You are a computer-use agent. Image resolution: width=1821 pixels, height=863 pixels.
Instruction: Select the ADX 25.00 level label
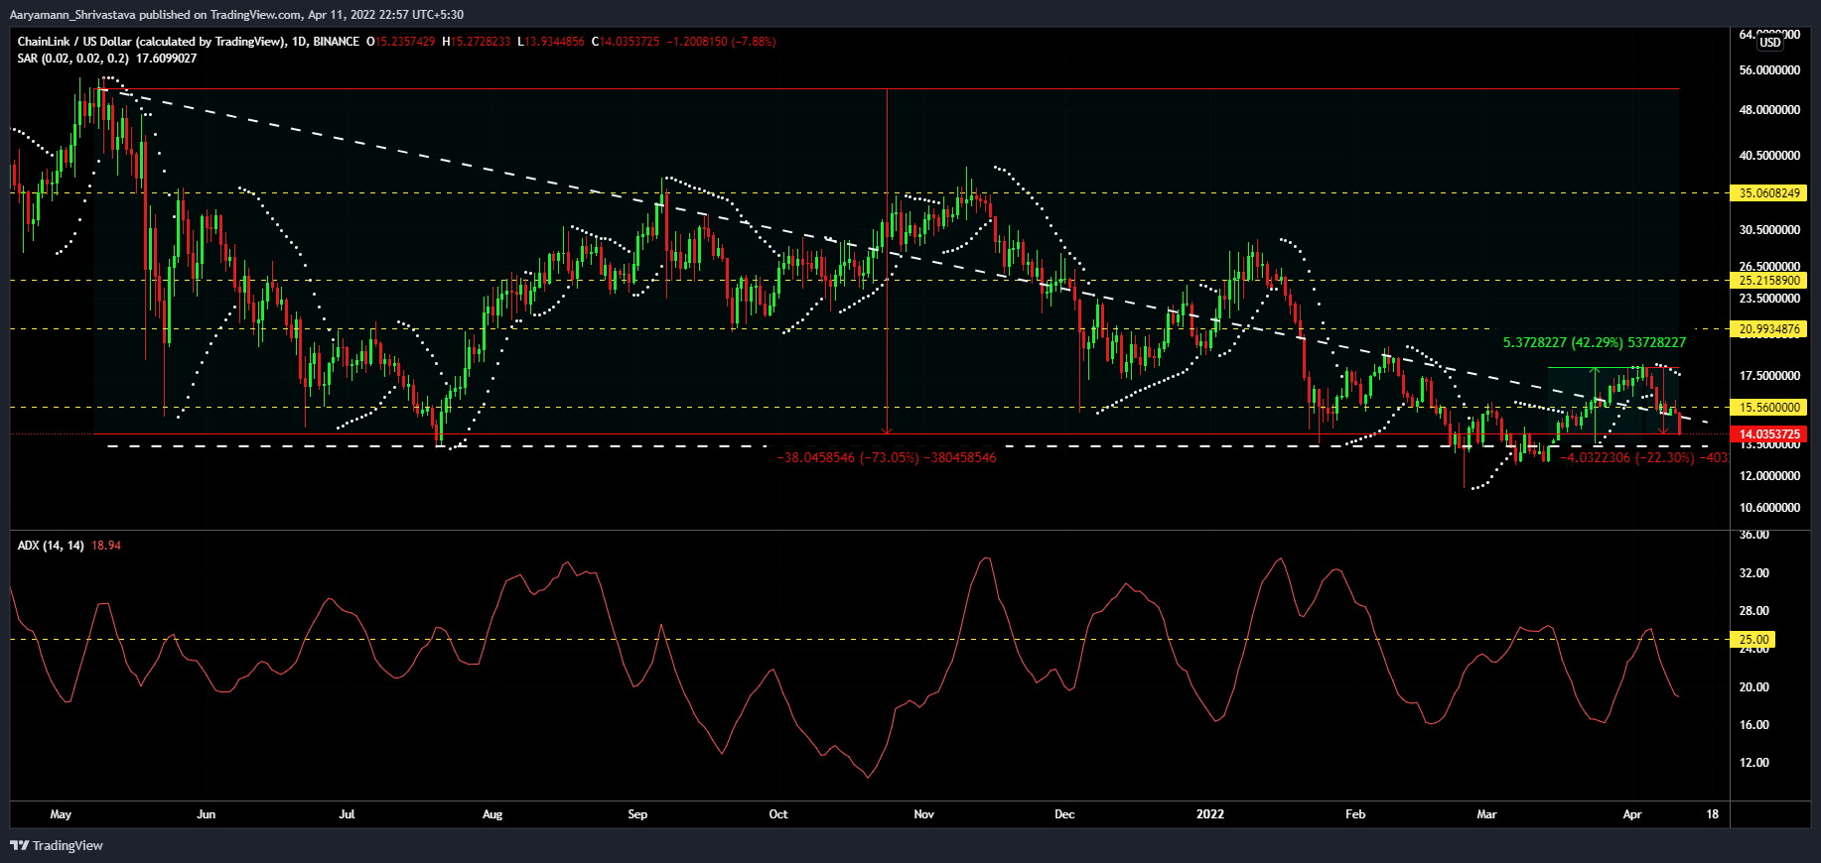(1753, 640)
